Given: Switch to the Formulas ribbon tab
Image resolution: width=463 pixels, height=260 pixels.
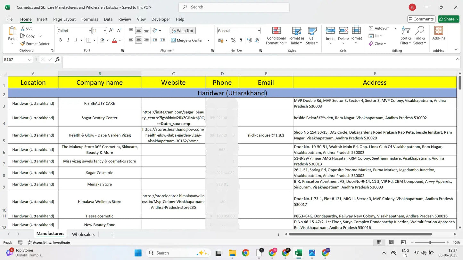Looking at the screenshot, I should [90, 19].
